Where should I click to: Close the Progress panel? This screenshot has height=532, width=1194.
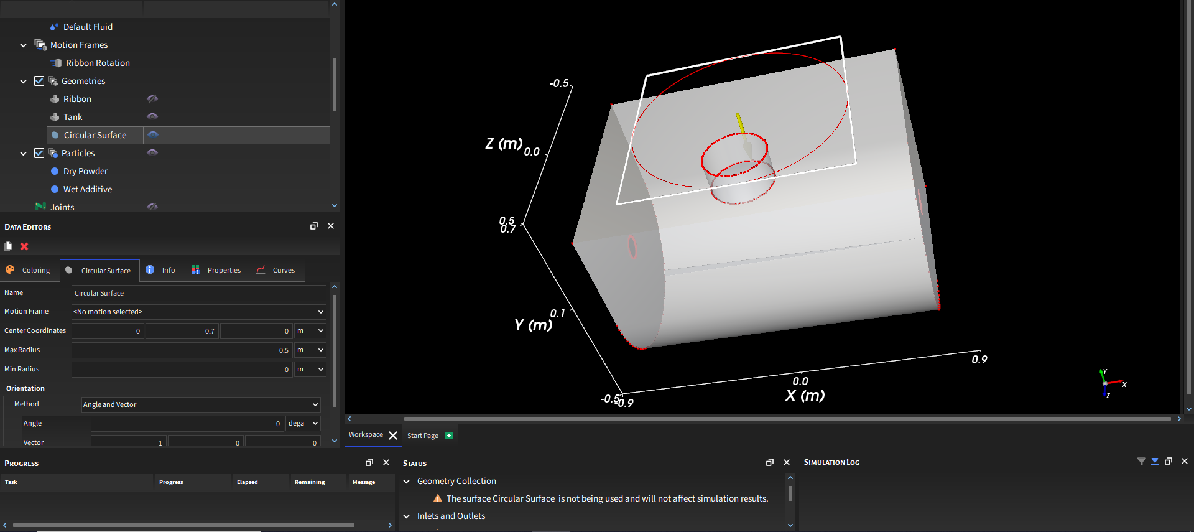386,462
